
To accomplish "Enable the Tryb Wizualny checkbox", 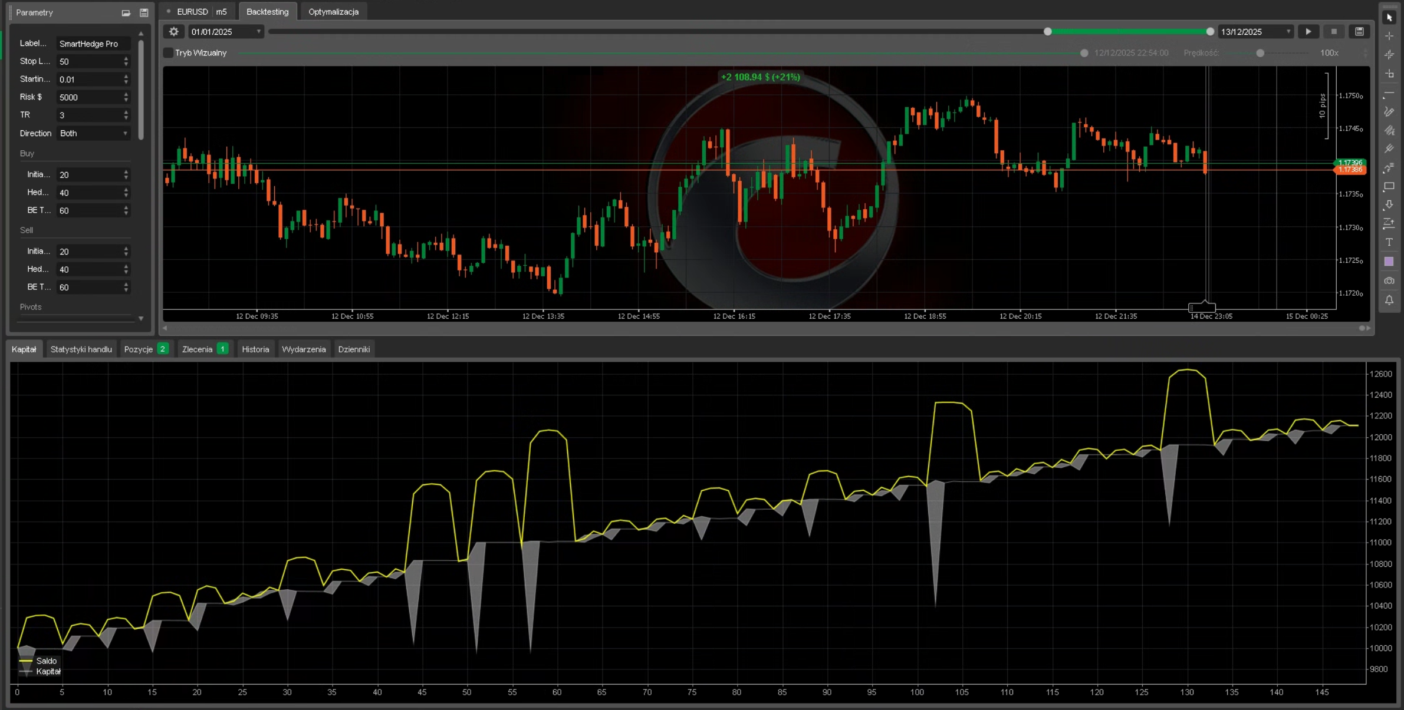I will [x=167, y=52].
